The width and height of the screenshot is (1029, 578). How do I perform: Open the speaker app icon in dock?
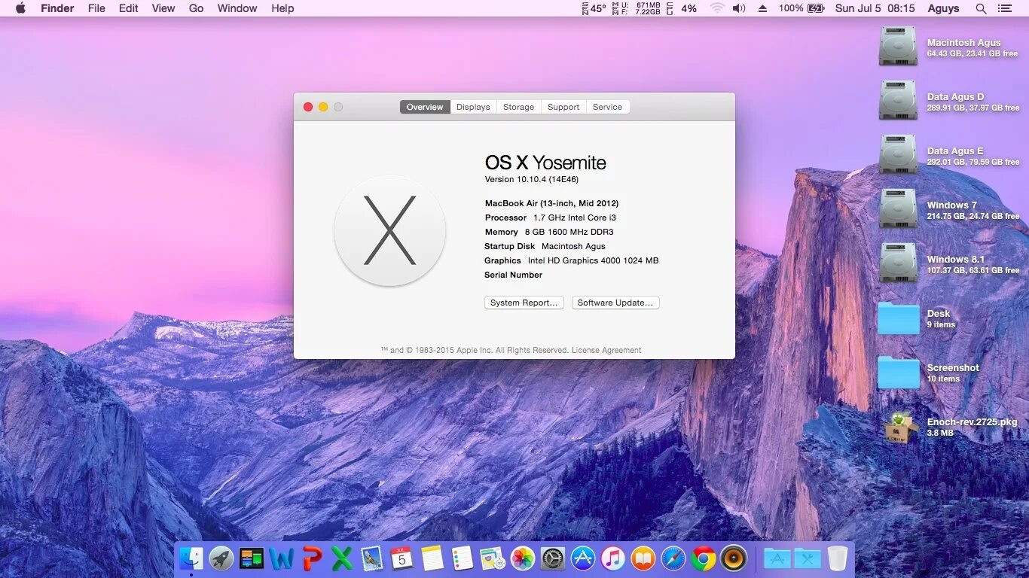(x=734, y=558)
